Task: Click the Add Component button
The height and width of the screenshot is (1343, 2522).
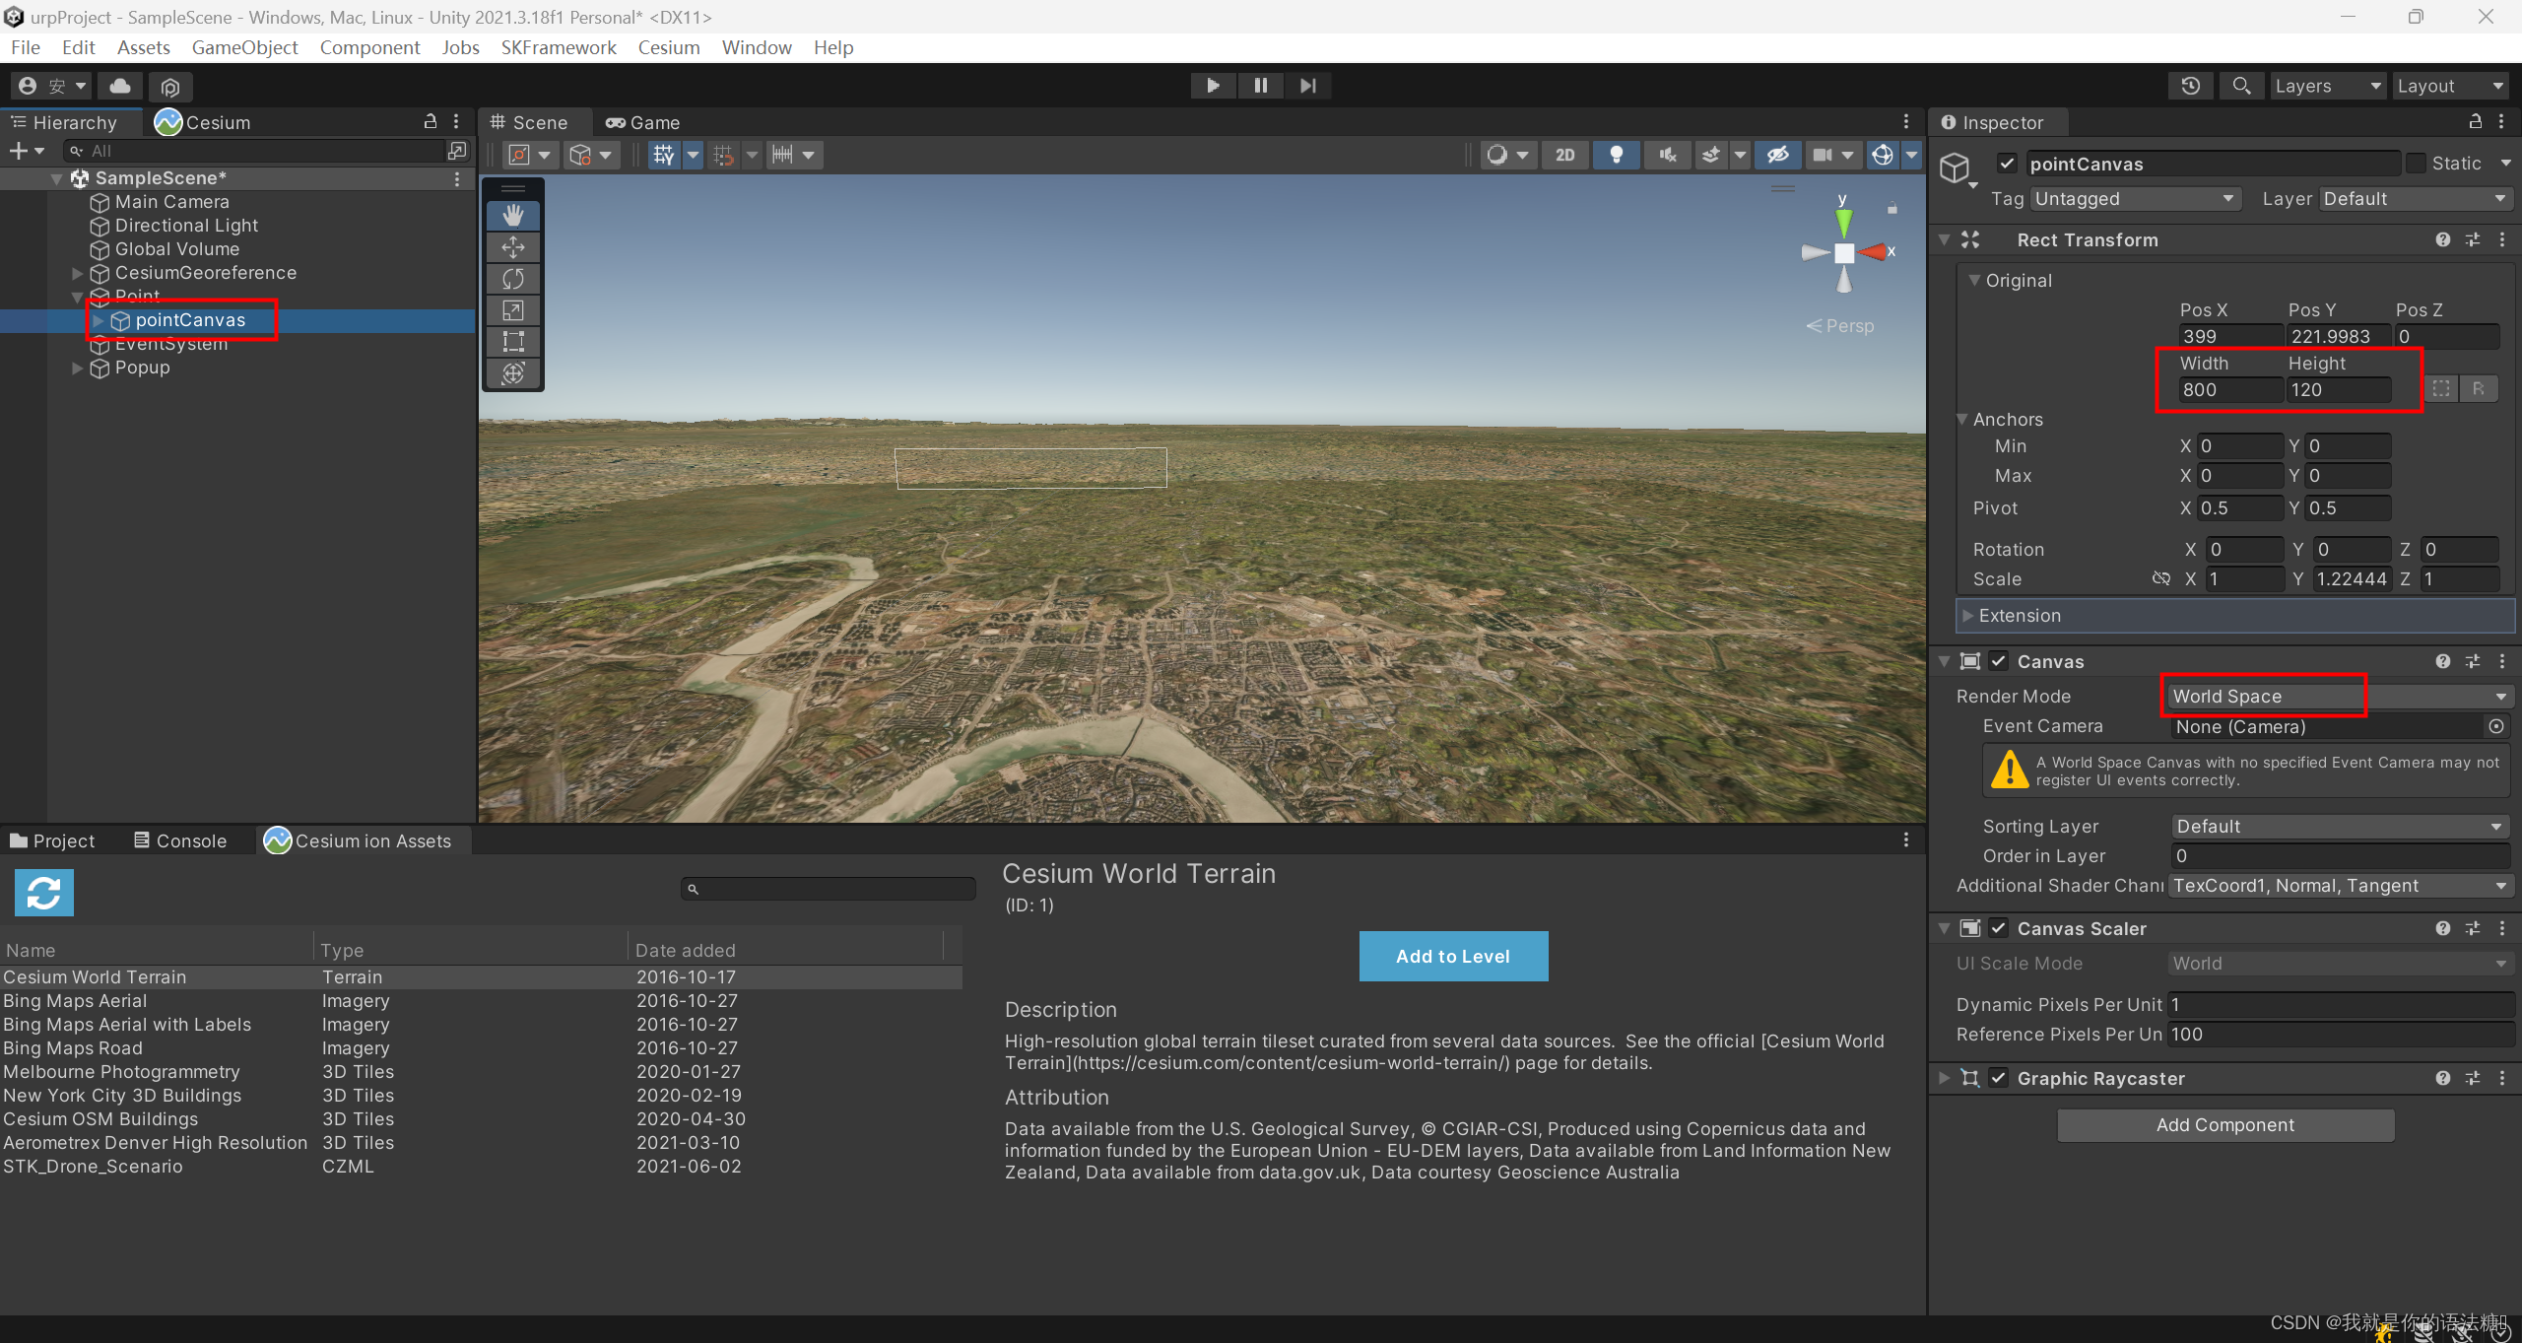Action: click(2225, 1124)
